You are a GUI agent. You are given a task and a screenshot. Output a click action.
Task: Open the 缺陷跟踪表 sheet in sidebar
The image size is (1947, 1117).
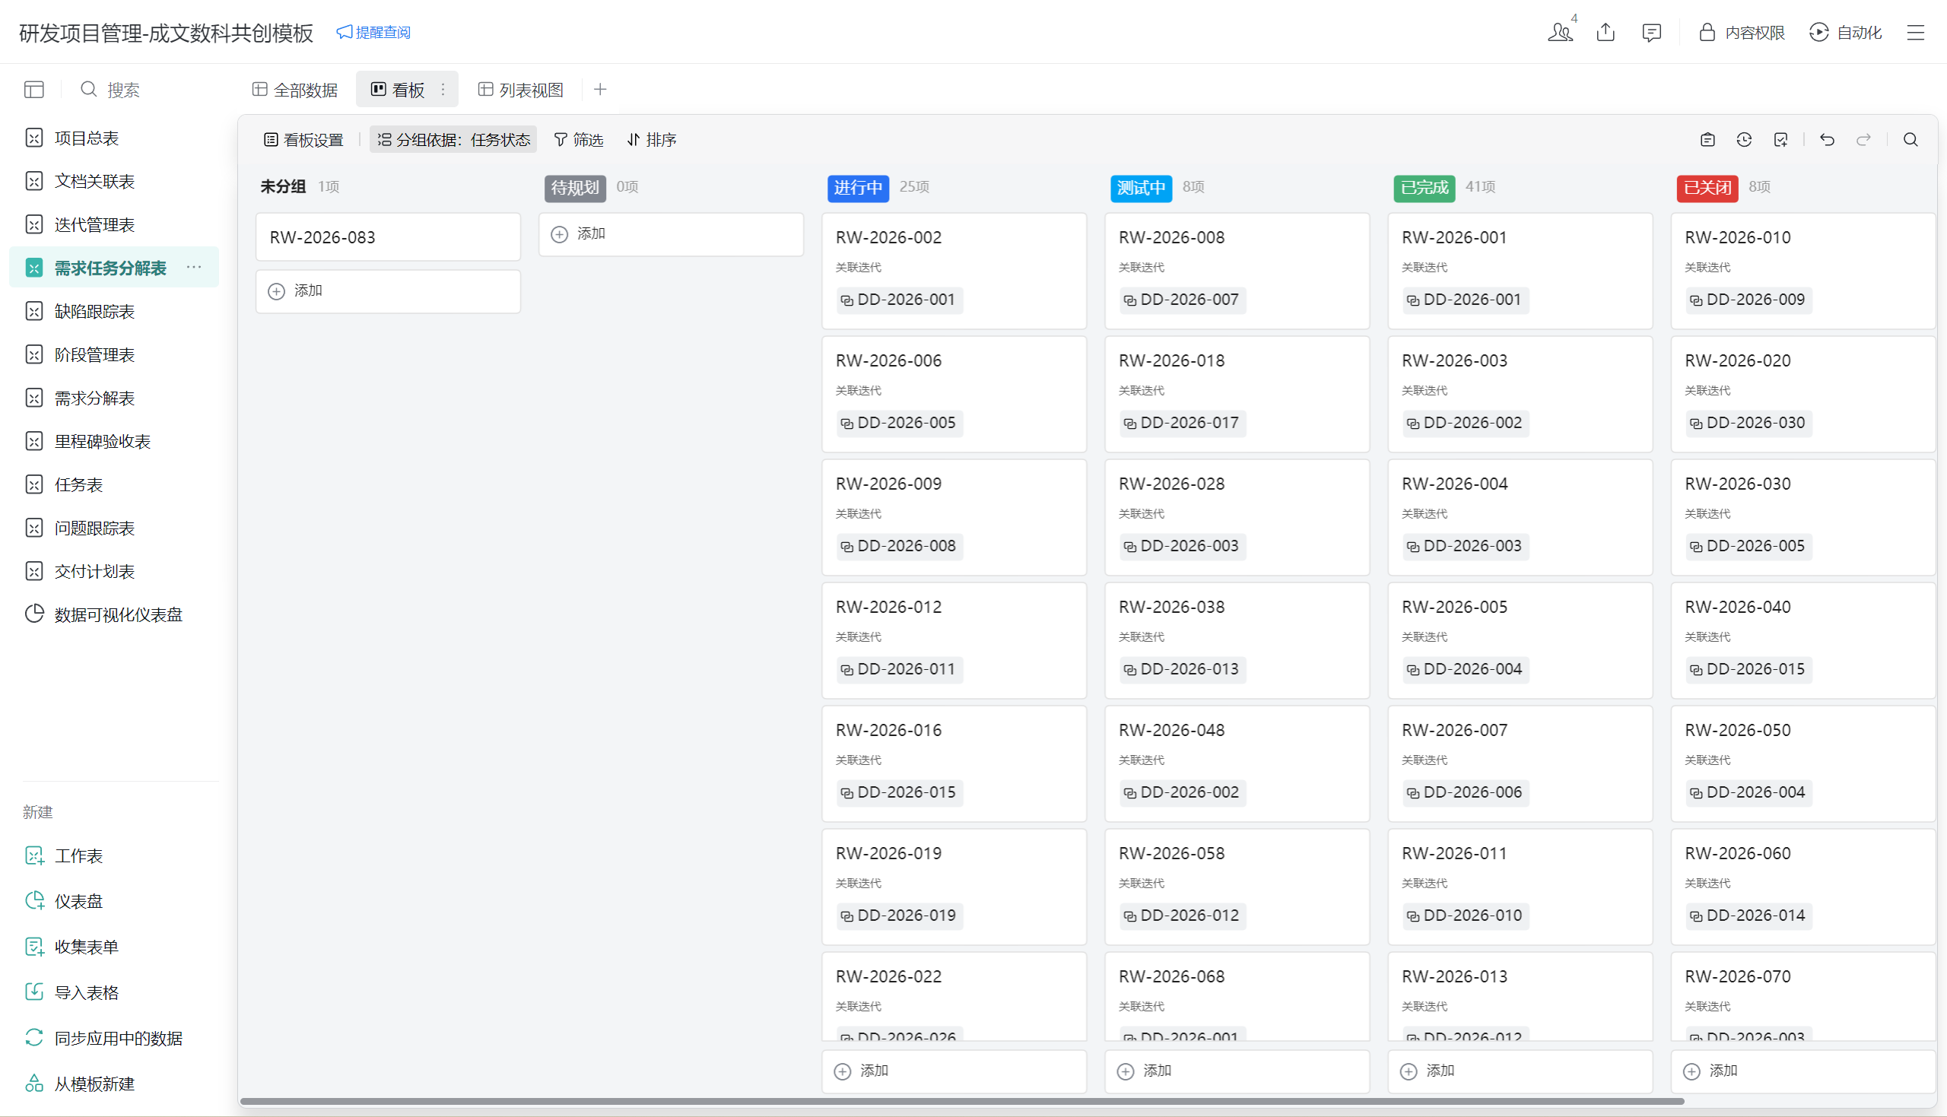pyautogui.click(x=94, y=312)
